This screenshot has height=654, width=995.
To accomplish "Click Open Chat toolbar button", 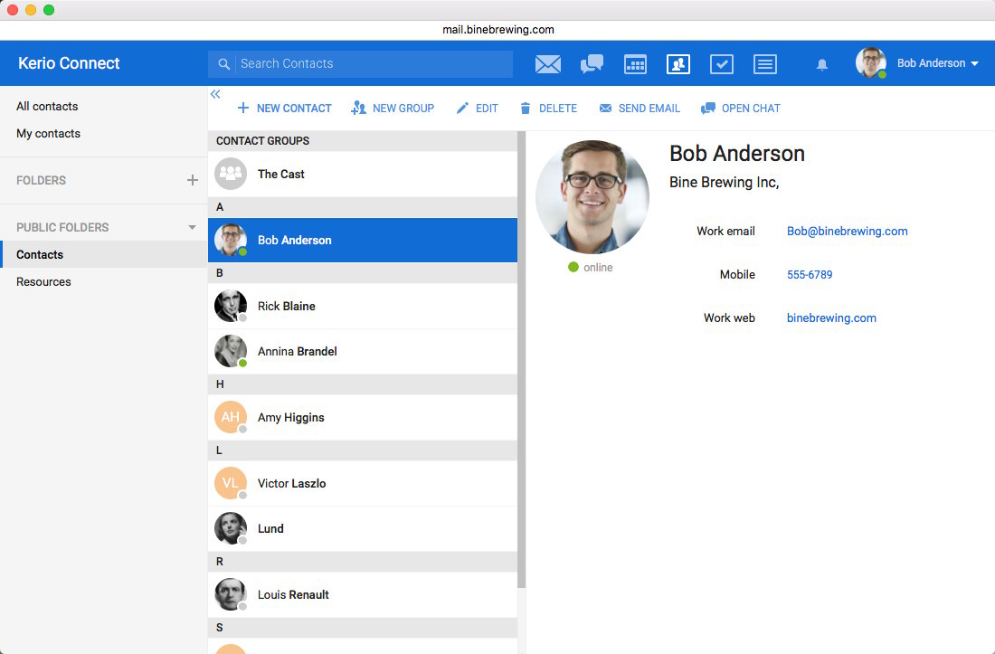I will (741, 109).
